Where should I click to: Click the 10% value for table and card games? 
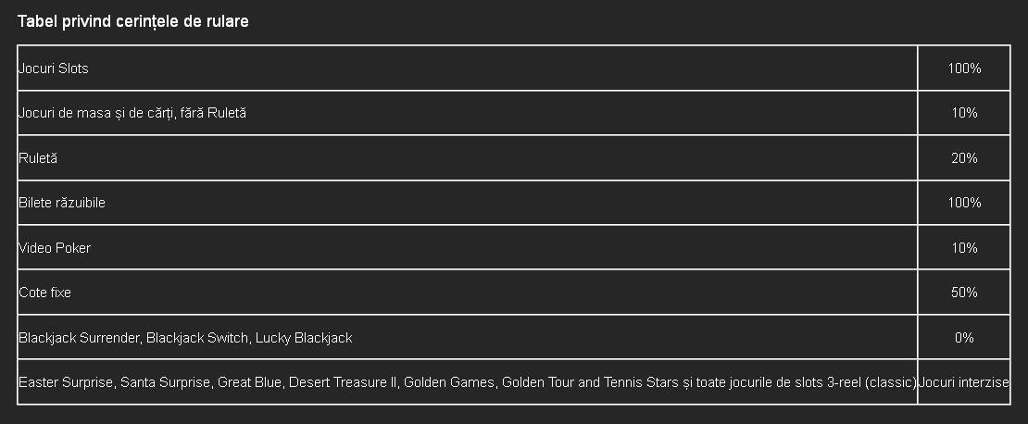964,113
